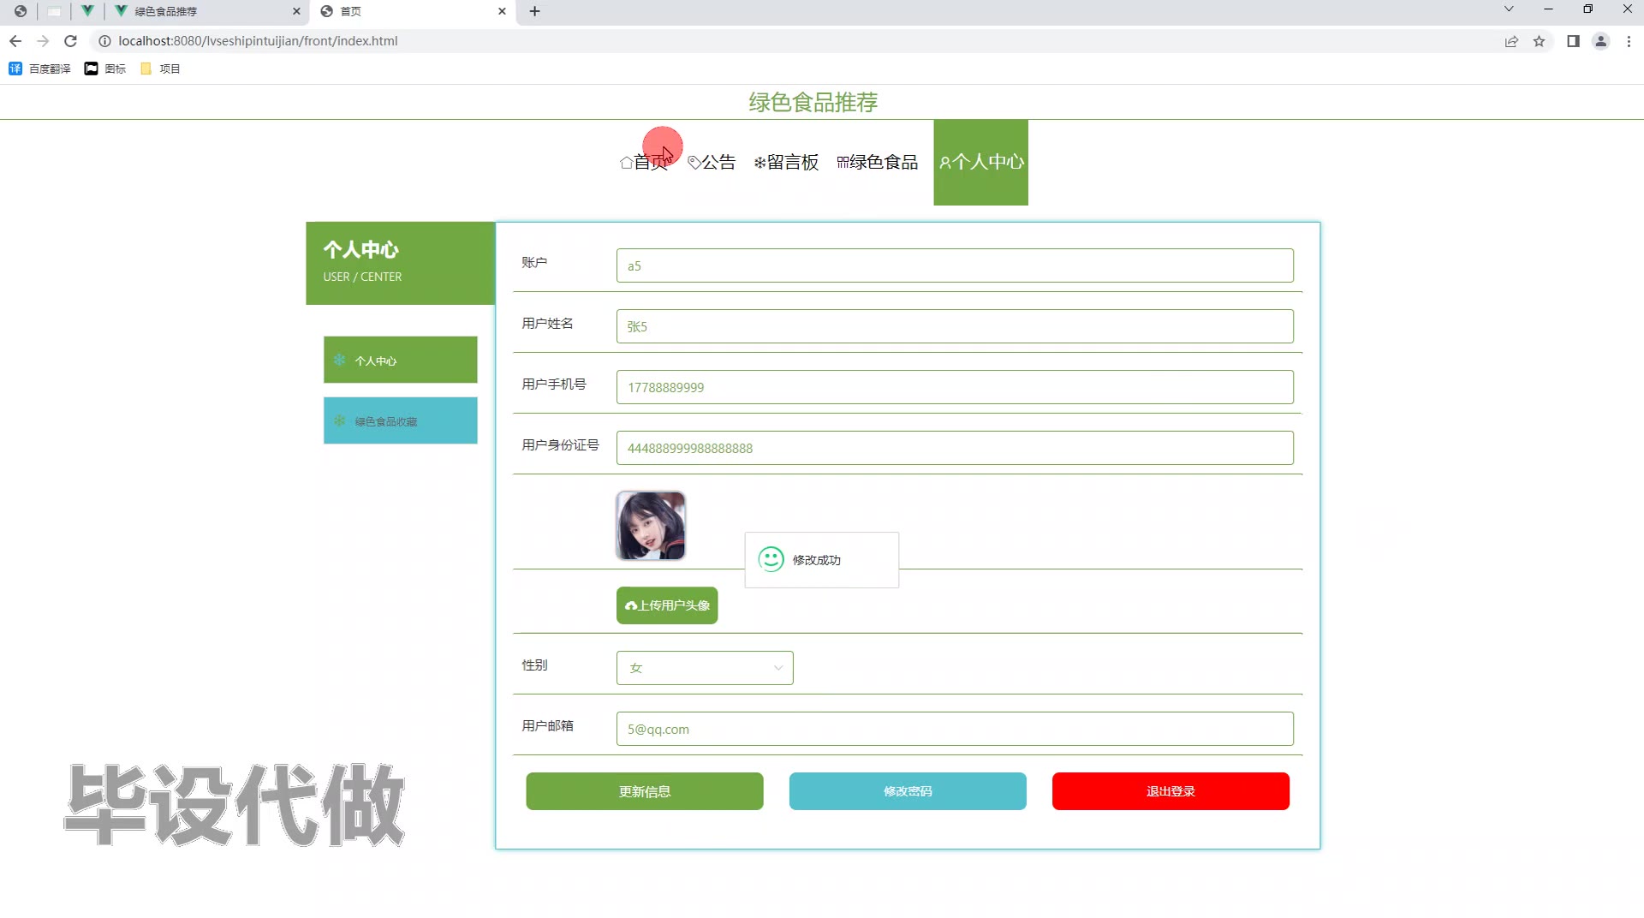Image resolution: width=1644 pixels, height=918 pixels.
Task: Bookmark this page with the star icon
Action: click(x=1539, y=41)
